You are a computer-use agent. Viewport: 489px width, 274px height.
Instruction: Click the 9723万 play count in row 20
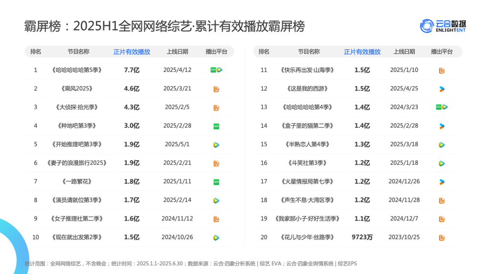362,238
